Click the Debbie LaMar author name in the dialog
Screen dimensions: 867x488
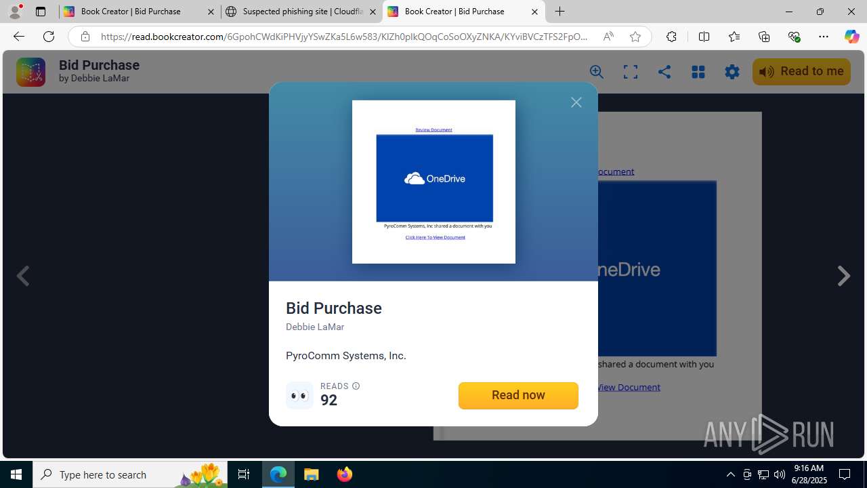(x=315, y=327)
